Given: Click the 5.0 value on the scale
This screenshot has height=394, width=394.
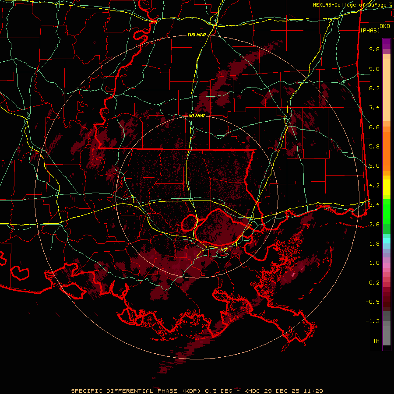Looking at the screenshot, I should coord(374,166).
